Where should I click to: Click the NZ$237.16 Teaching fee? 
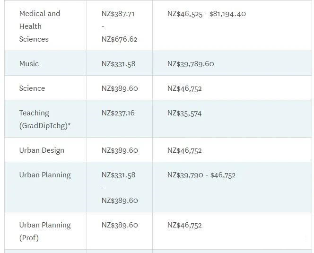coord(118,113)
